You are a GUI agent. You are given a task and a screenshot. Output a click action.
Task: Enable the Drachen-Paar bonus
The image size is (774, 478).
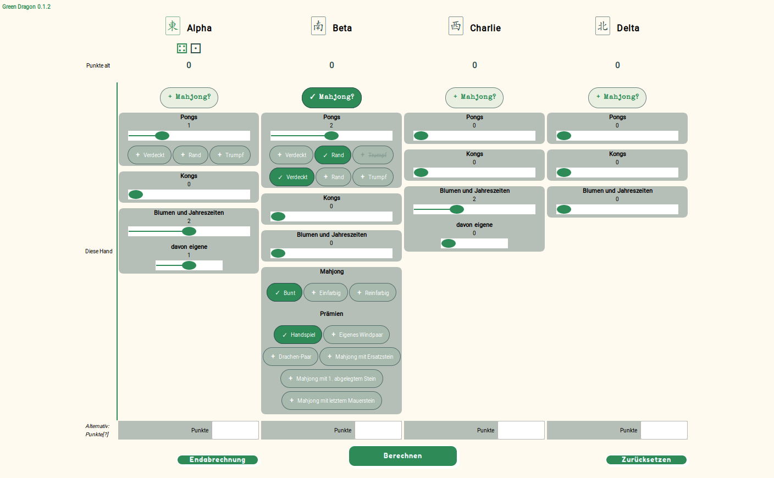tap(290, 357)
